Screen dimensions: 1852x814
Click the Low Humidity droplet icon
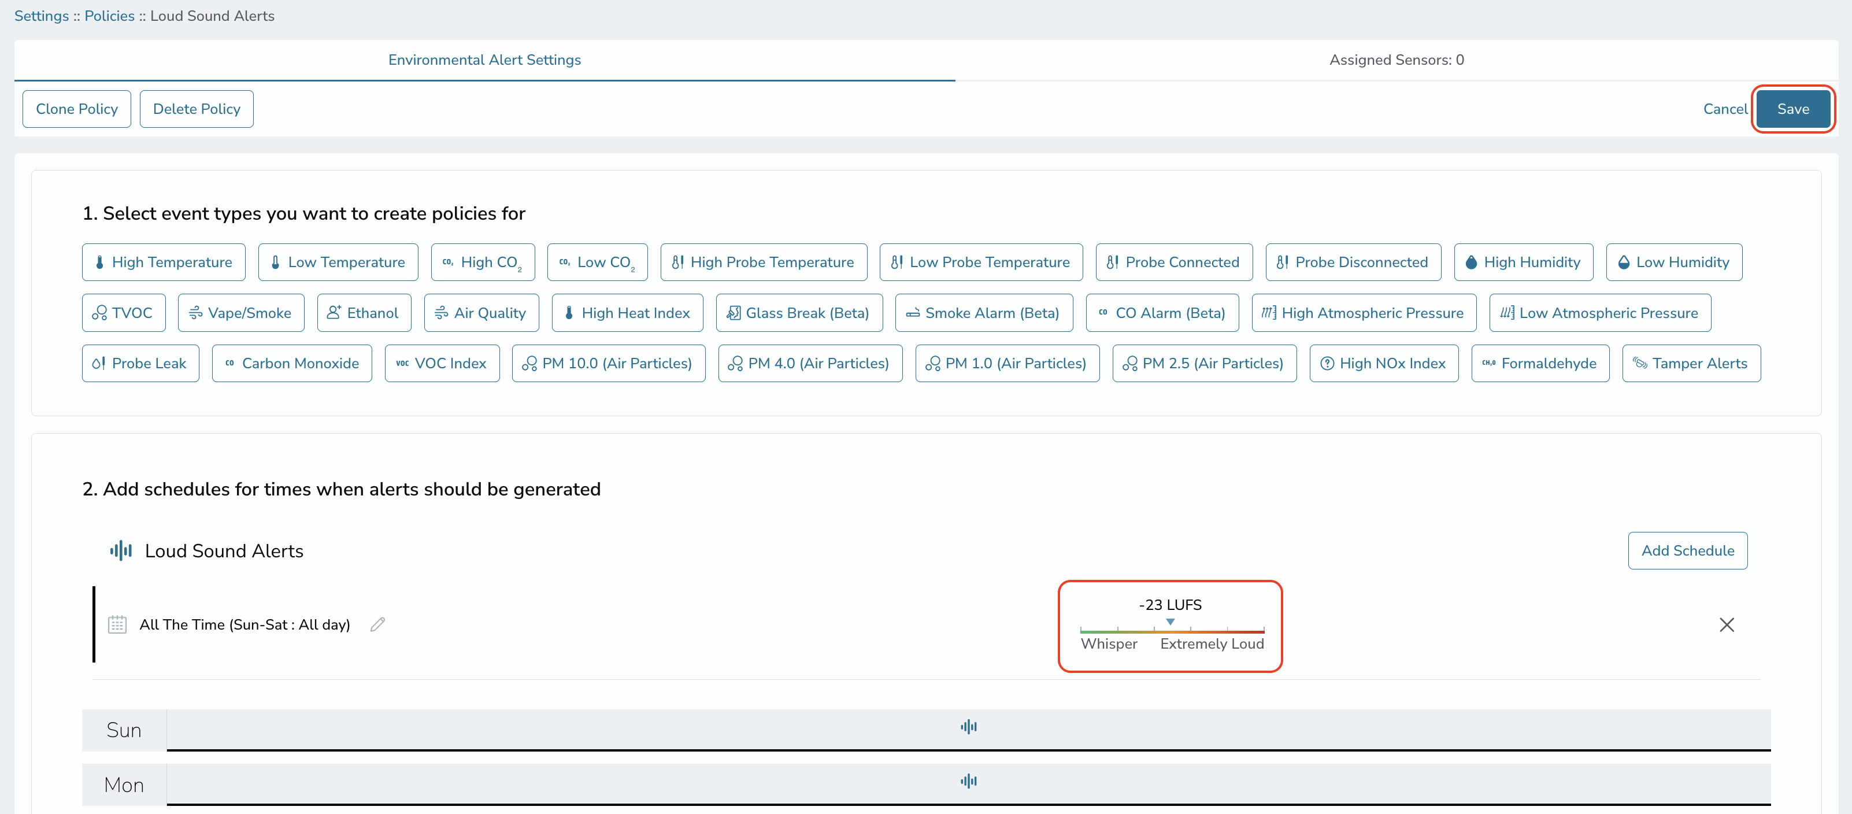[1623, 262]
